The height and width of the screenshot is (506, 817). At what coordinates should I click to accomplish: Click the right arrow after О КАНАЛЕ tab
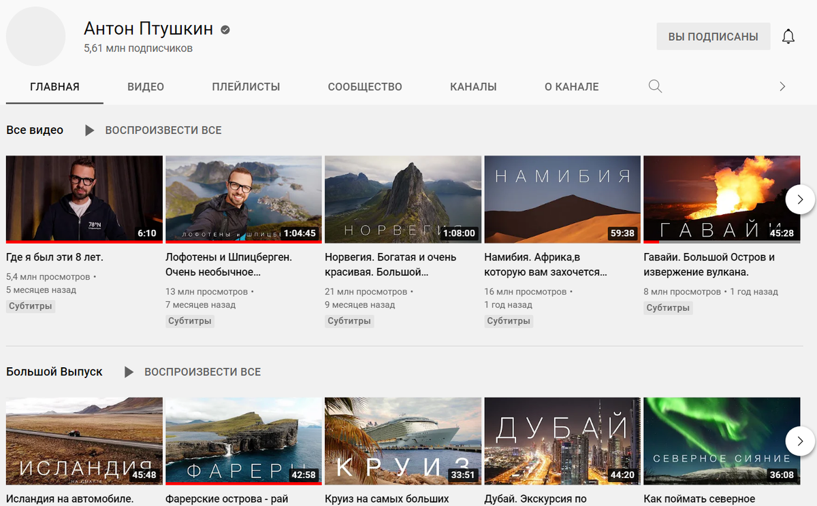point(784,86)
